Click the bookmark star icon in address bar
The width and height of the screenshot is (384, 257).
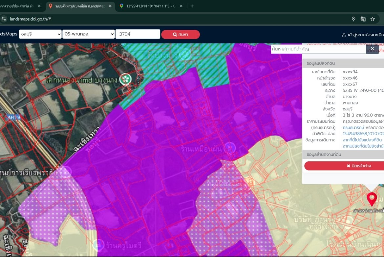(x=373, y=19)
